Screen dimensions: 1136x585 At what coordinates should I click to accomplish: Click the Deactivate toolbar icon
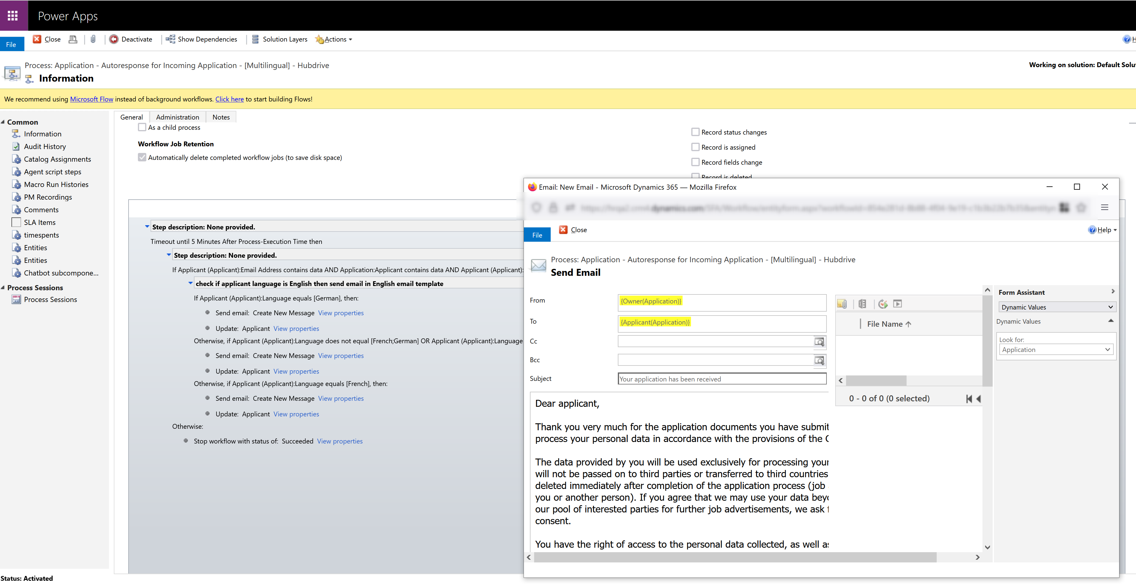coord(114,39)
